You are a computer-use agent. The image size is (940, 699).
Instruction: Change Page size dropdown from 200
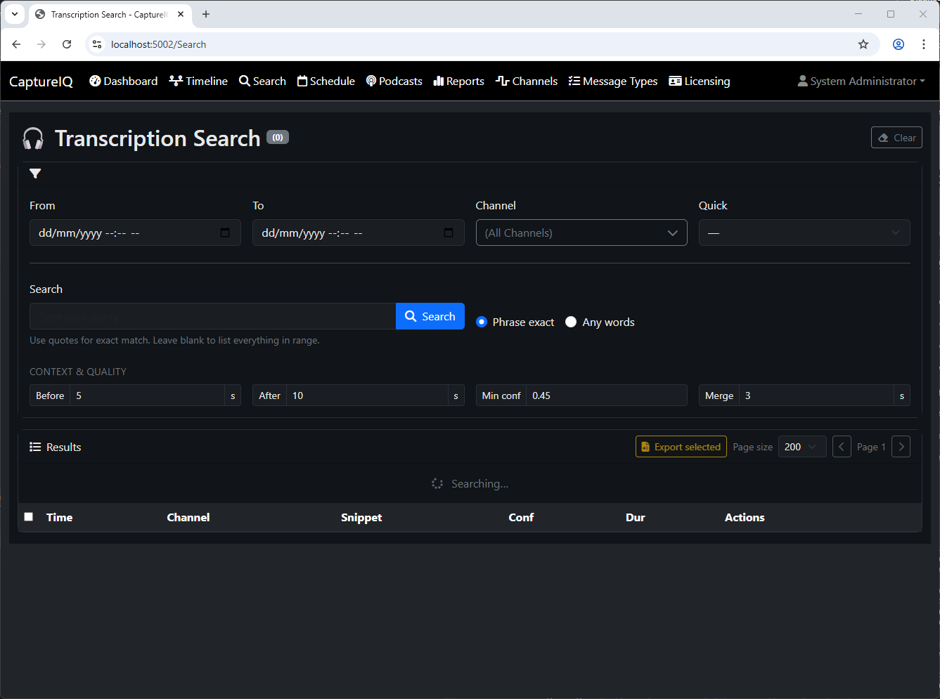pos(801,447)
